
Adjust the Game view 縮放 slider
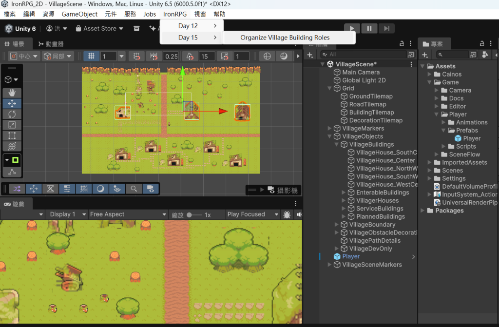click(x=194, y=215)
